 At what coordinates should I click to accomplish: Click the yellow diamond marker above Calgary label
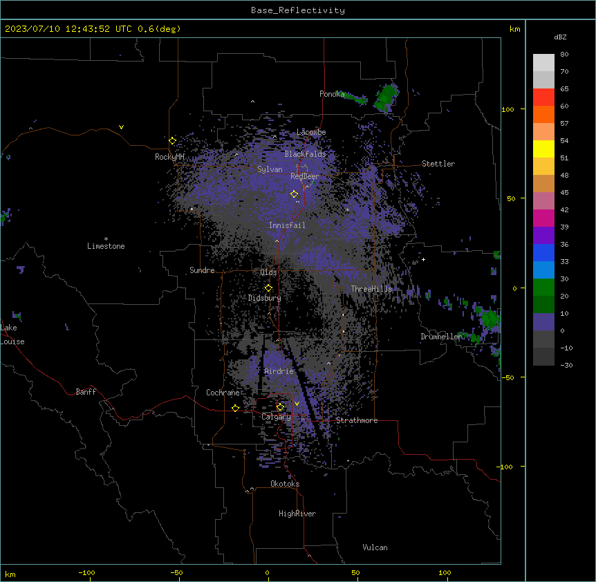[x=280, y=407]
